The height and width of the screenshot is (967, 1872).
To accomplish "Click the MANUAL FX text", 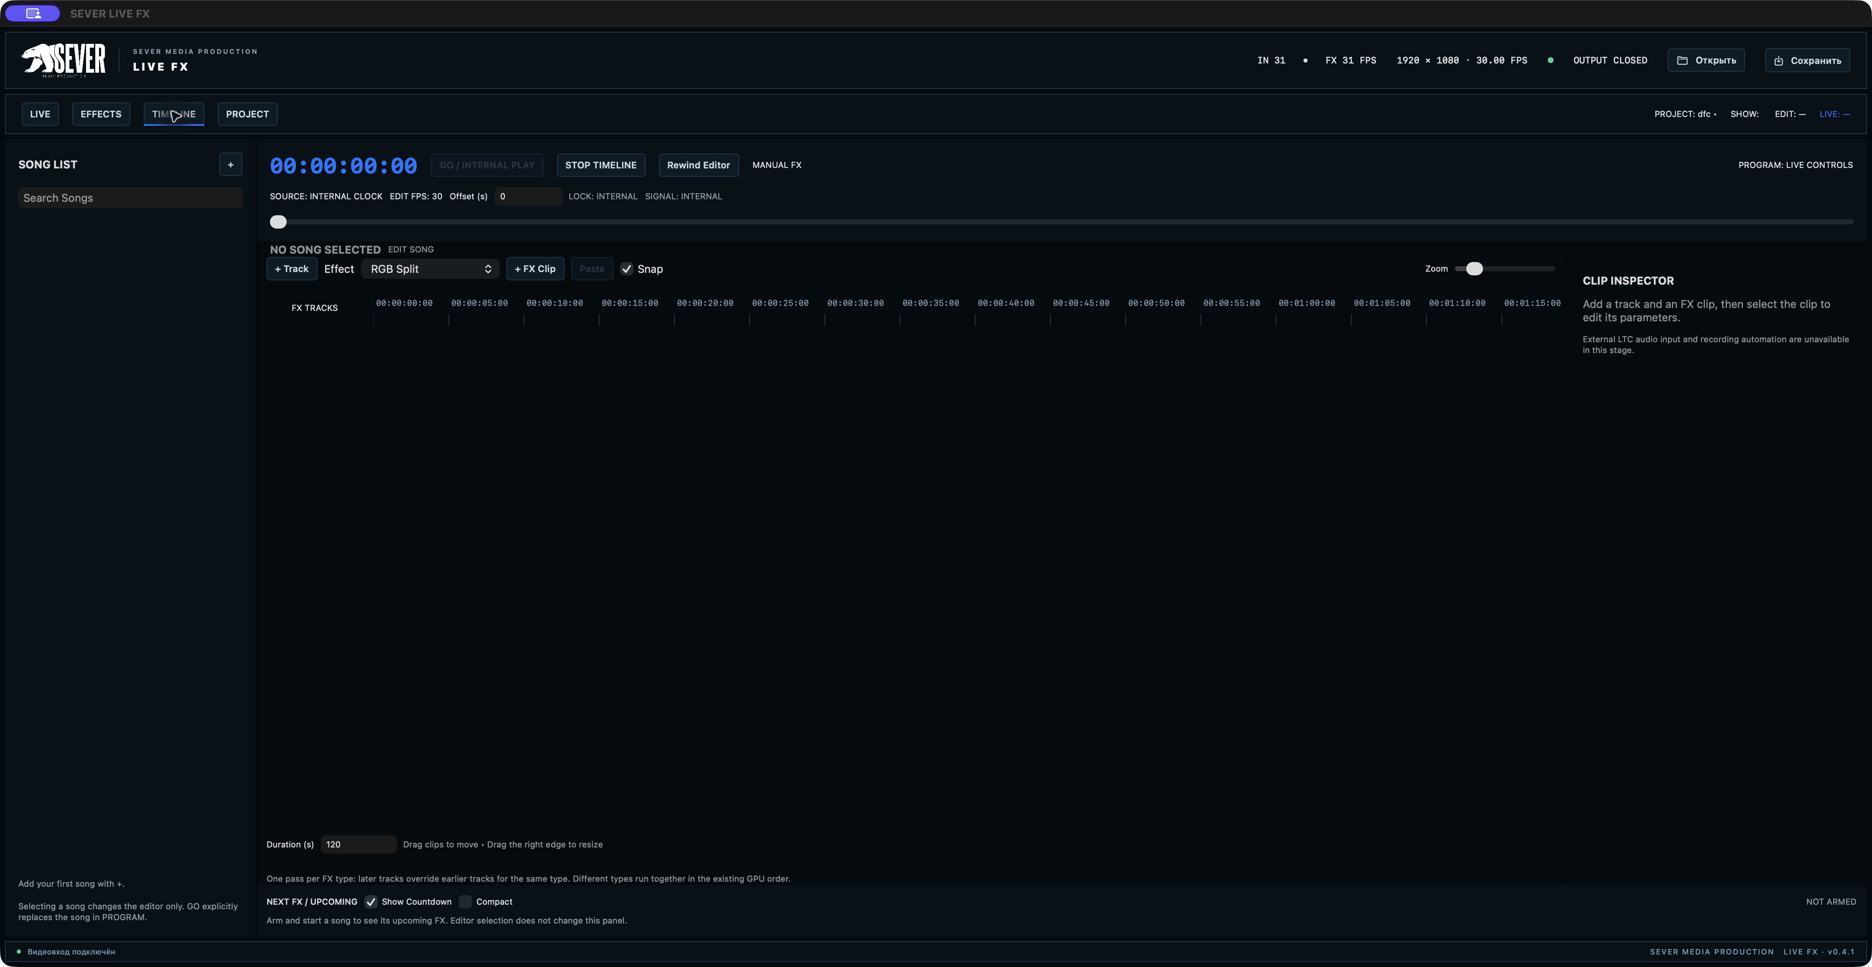I will click(x=777, y=165).
